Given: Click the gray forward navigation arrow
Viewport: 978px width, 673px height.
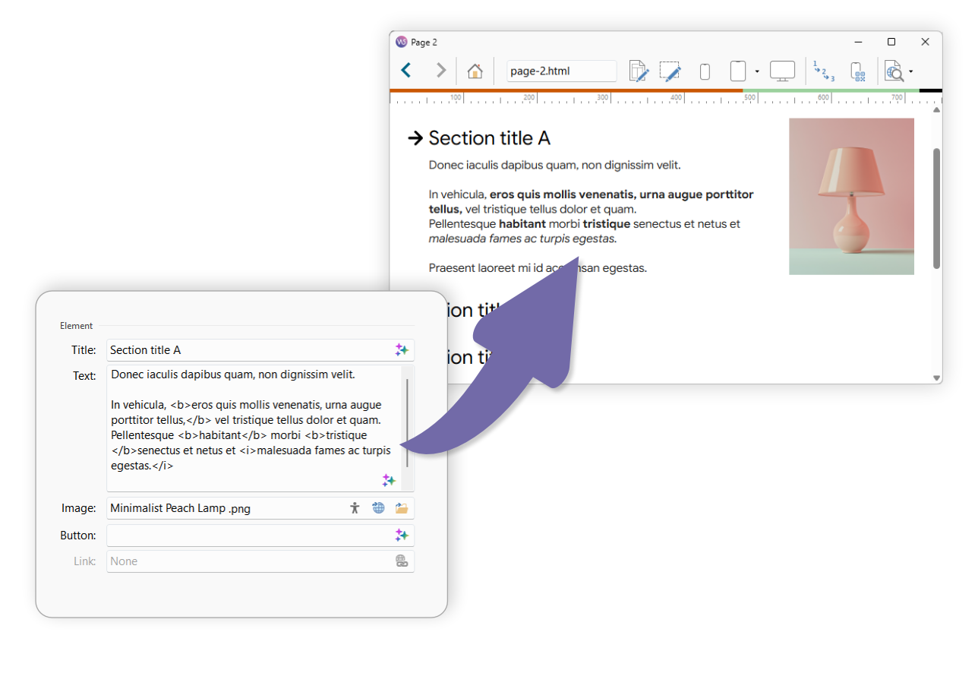Looking at the screenshot, I should 440,71.
